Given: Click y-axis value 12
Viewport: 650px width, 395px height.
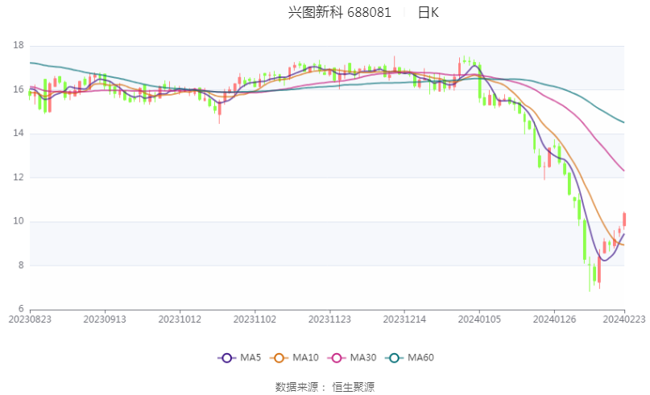Looking at the screenshot, I should pos(19,177).
